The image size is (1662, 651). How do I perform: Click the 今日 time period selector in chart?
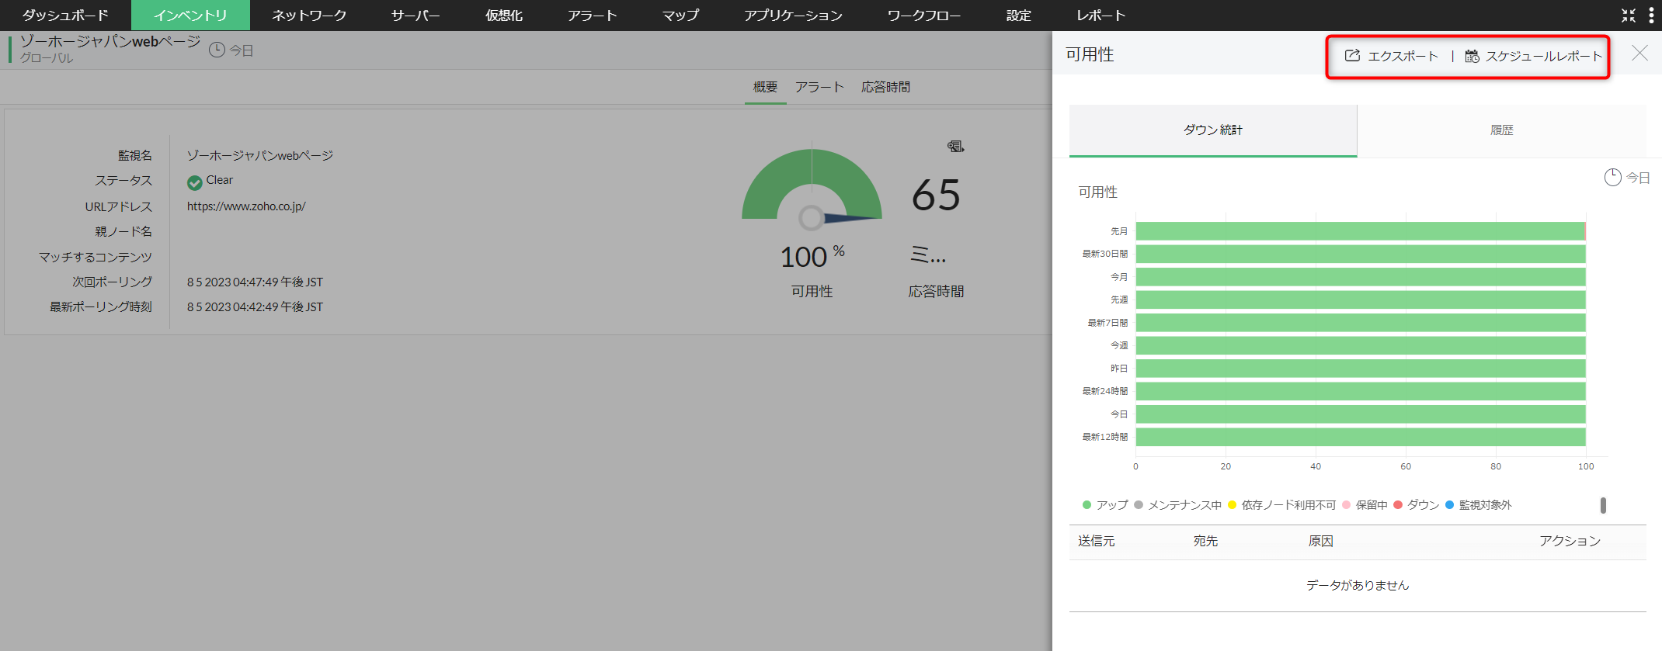[x=1638, y=178]
